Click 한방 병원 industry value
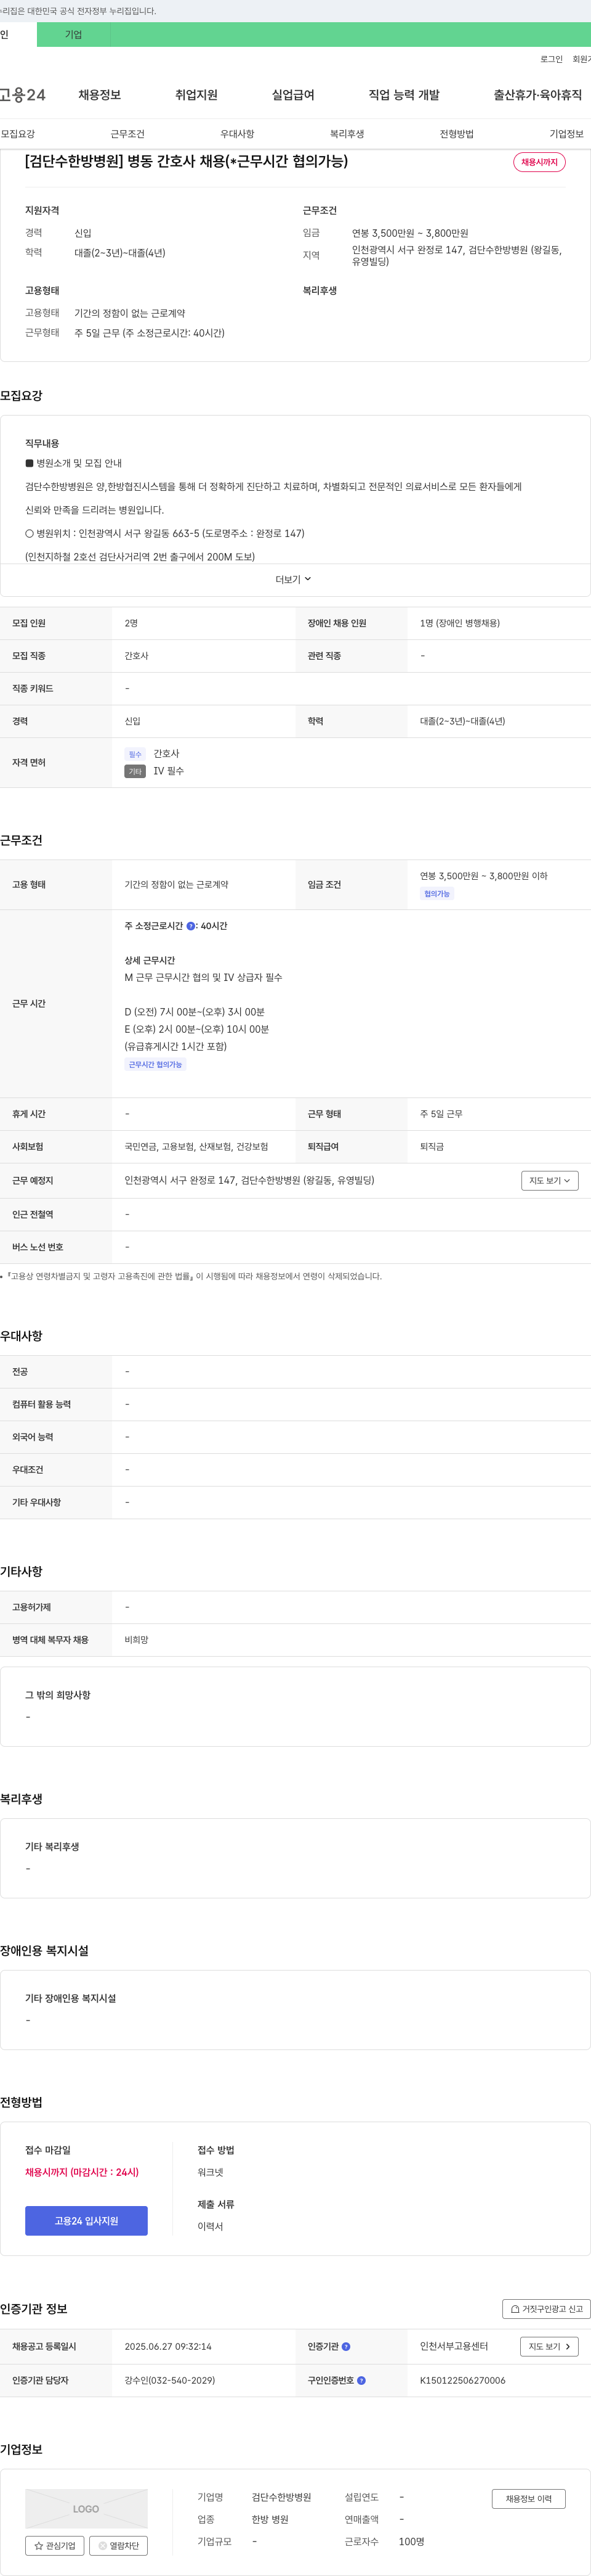591x2576 pixels. 270,2519
